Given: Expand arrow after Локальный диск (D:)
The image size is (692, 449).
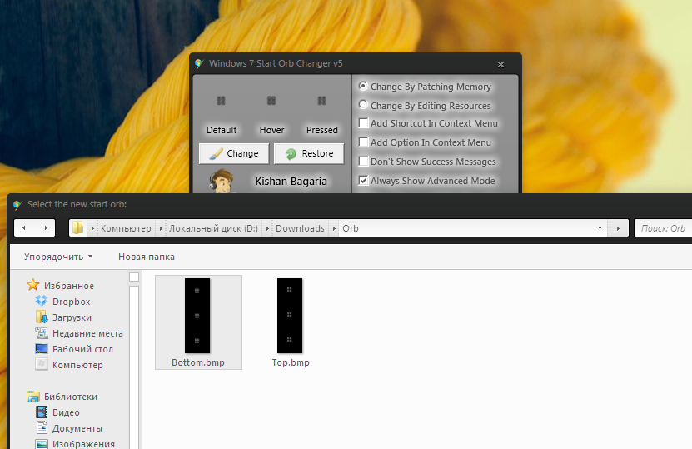Looking at the screenshot, I should coord(267,228).
